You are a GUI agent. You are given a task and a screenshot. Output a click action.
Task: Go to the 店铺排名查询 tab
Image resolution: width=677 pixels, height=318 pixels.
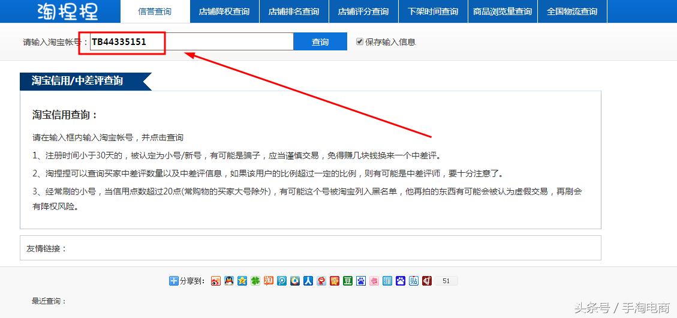(x=294, y=11)
